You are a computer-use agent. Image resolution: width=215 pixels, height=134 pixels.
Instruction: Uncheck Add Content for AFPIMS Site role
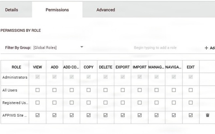tap(72, 115)
